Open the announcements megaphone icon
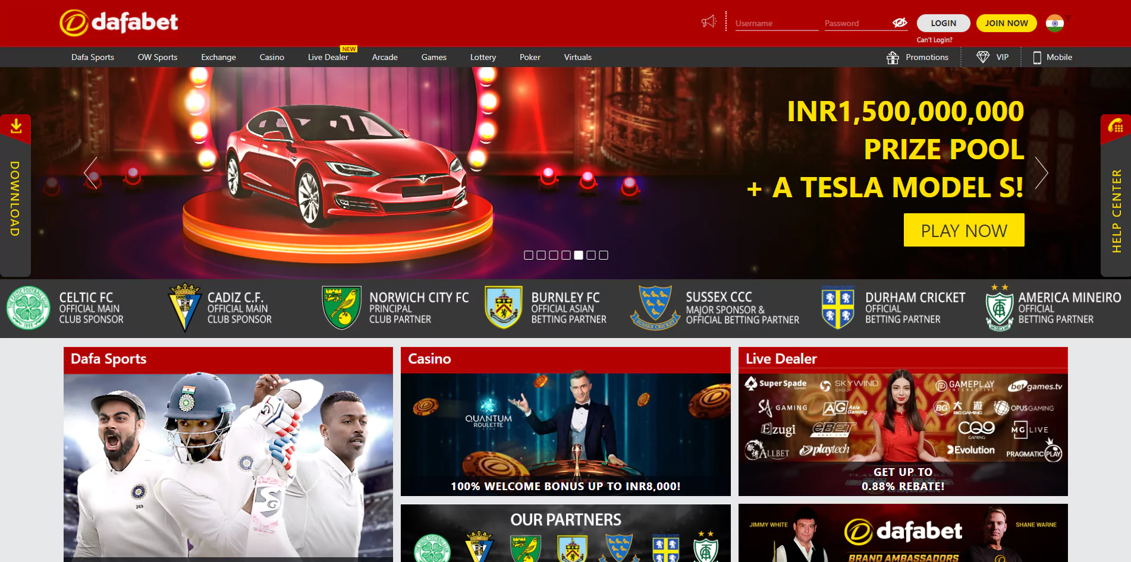 point(708,22)
